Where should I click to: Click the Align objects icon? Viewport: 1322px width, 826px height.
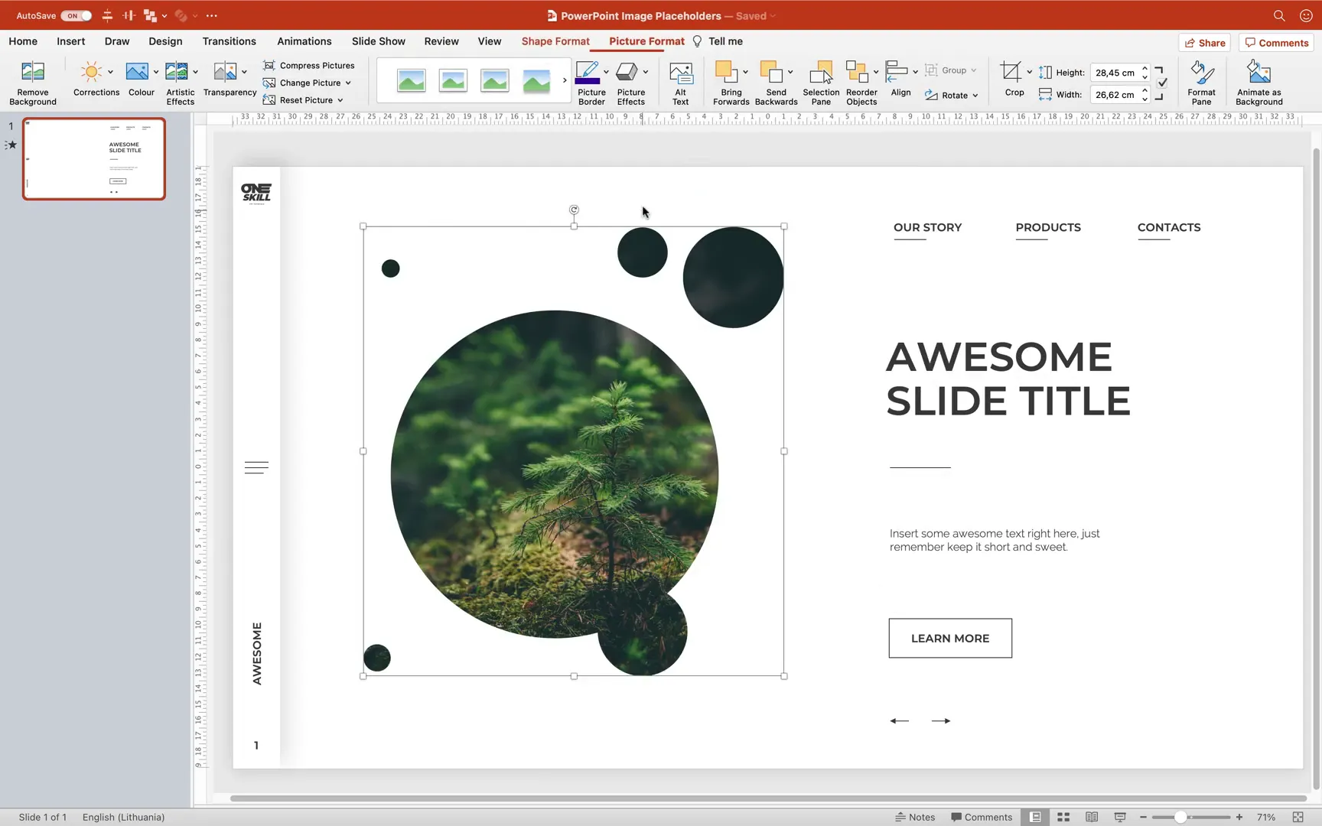897,73
